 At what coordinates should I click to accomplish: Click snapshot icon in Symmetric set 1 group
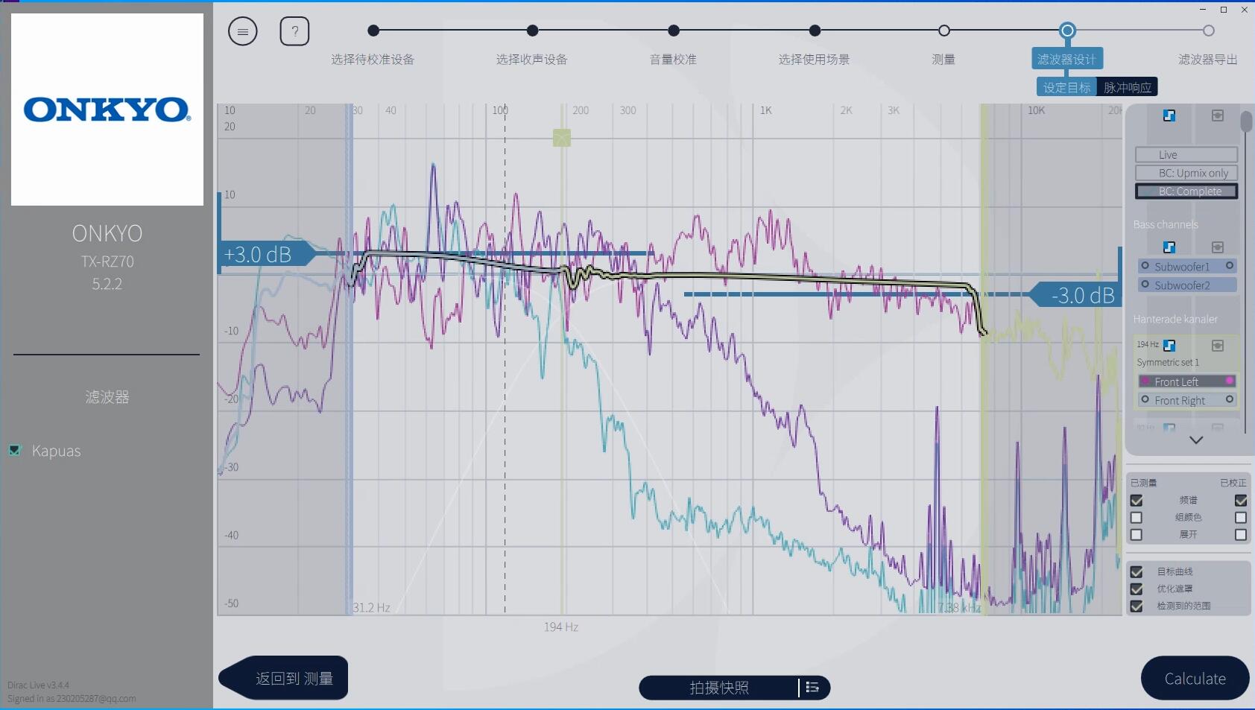tap(1217, 345)
